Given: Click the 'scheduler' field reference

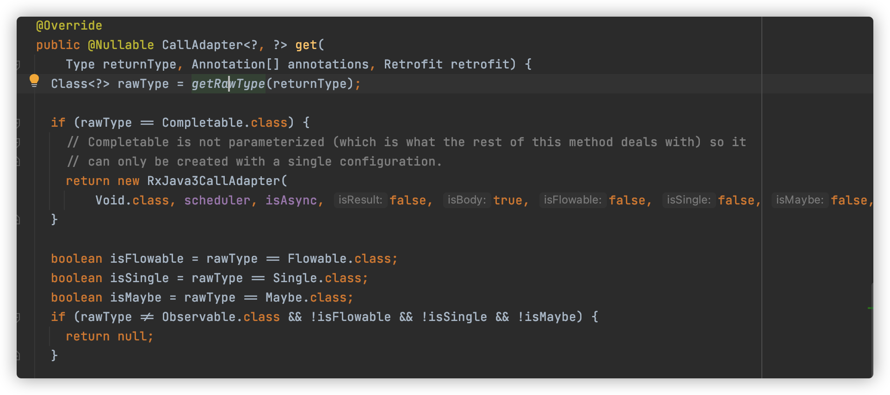Looking at the screenshot, I should coord(217,200).
